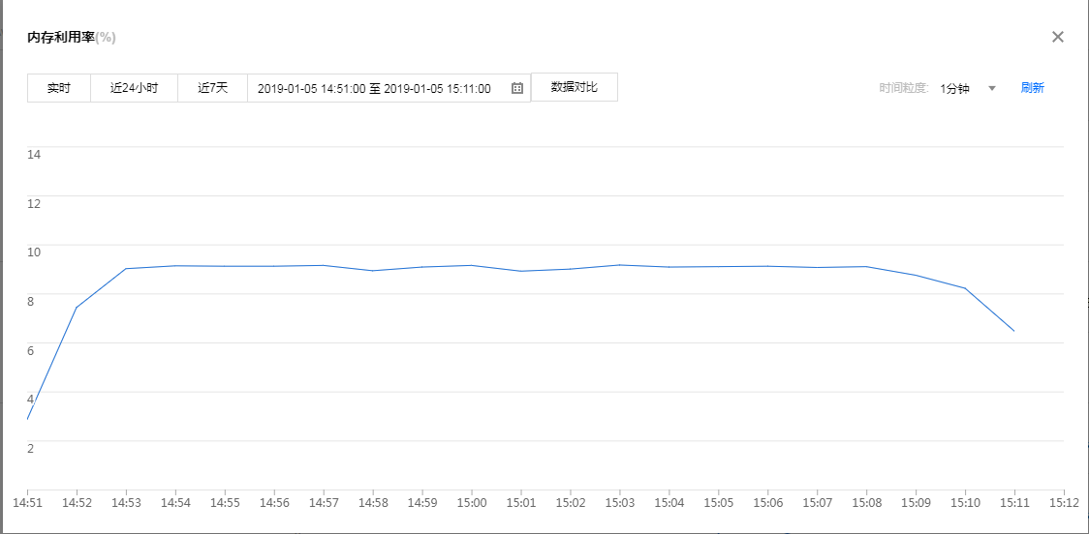Open the 数据对比 data comparison
The width and height of the screenshot is (1089, 534).
(x=574, y=87)
